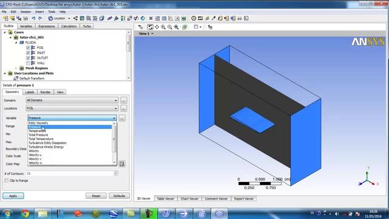Screen dimensions: 389x219
Task: Open the Render tab in details
Action: (x=46, y=92)
